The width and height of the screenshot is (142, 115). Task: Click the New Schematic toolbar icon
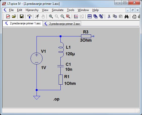point(8,17)
